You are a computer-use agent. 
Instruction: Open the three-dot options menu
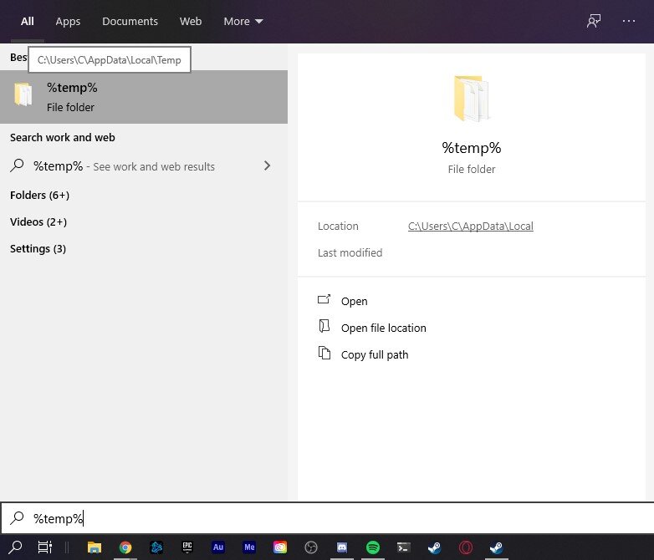pyautogui.click(x=629, y=21)
